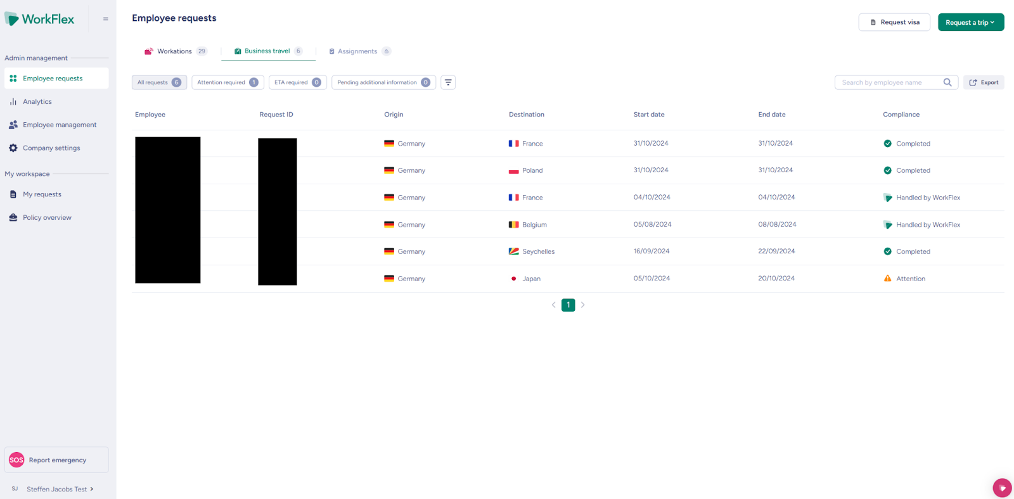The height and width of the screenshot is (499, 1014).
Task: Switch to the Workations tab
Action: pos(176,51)
